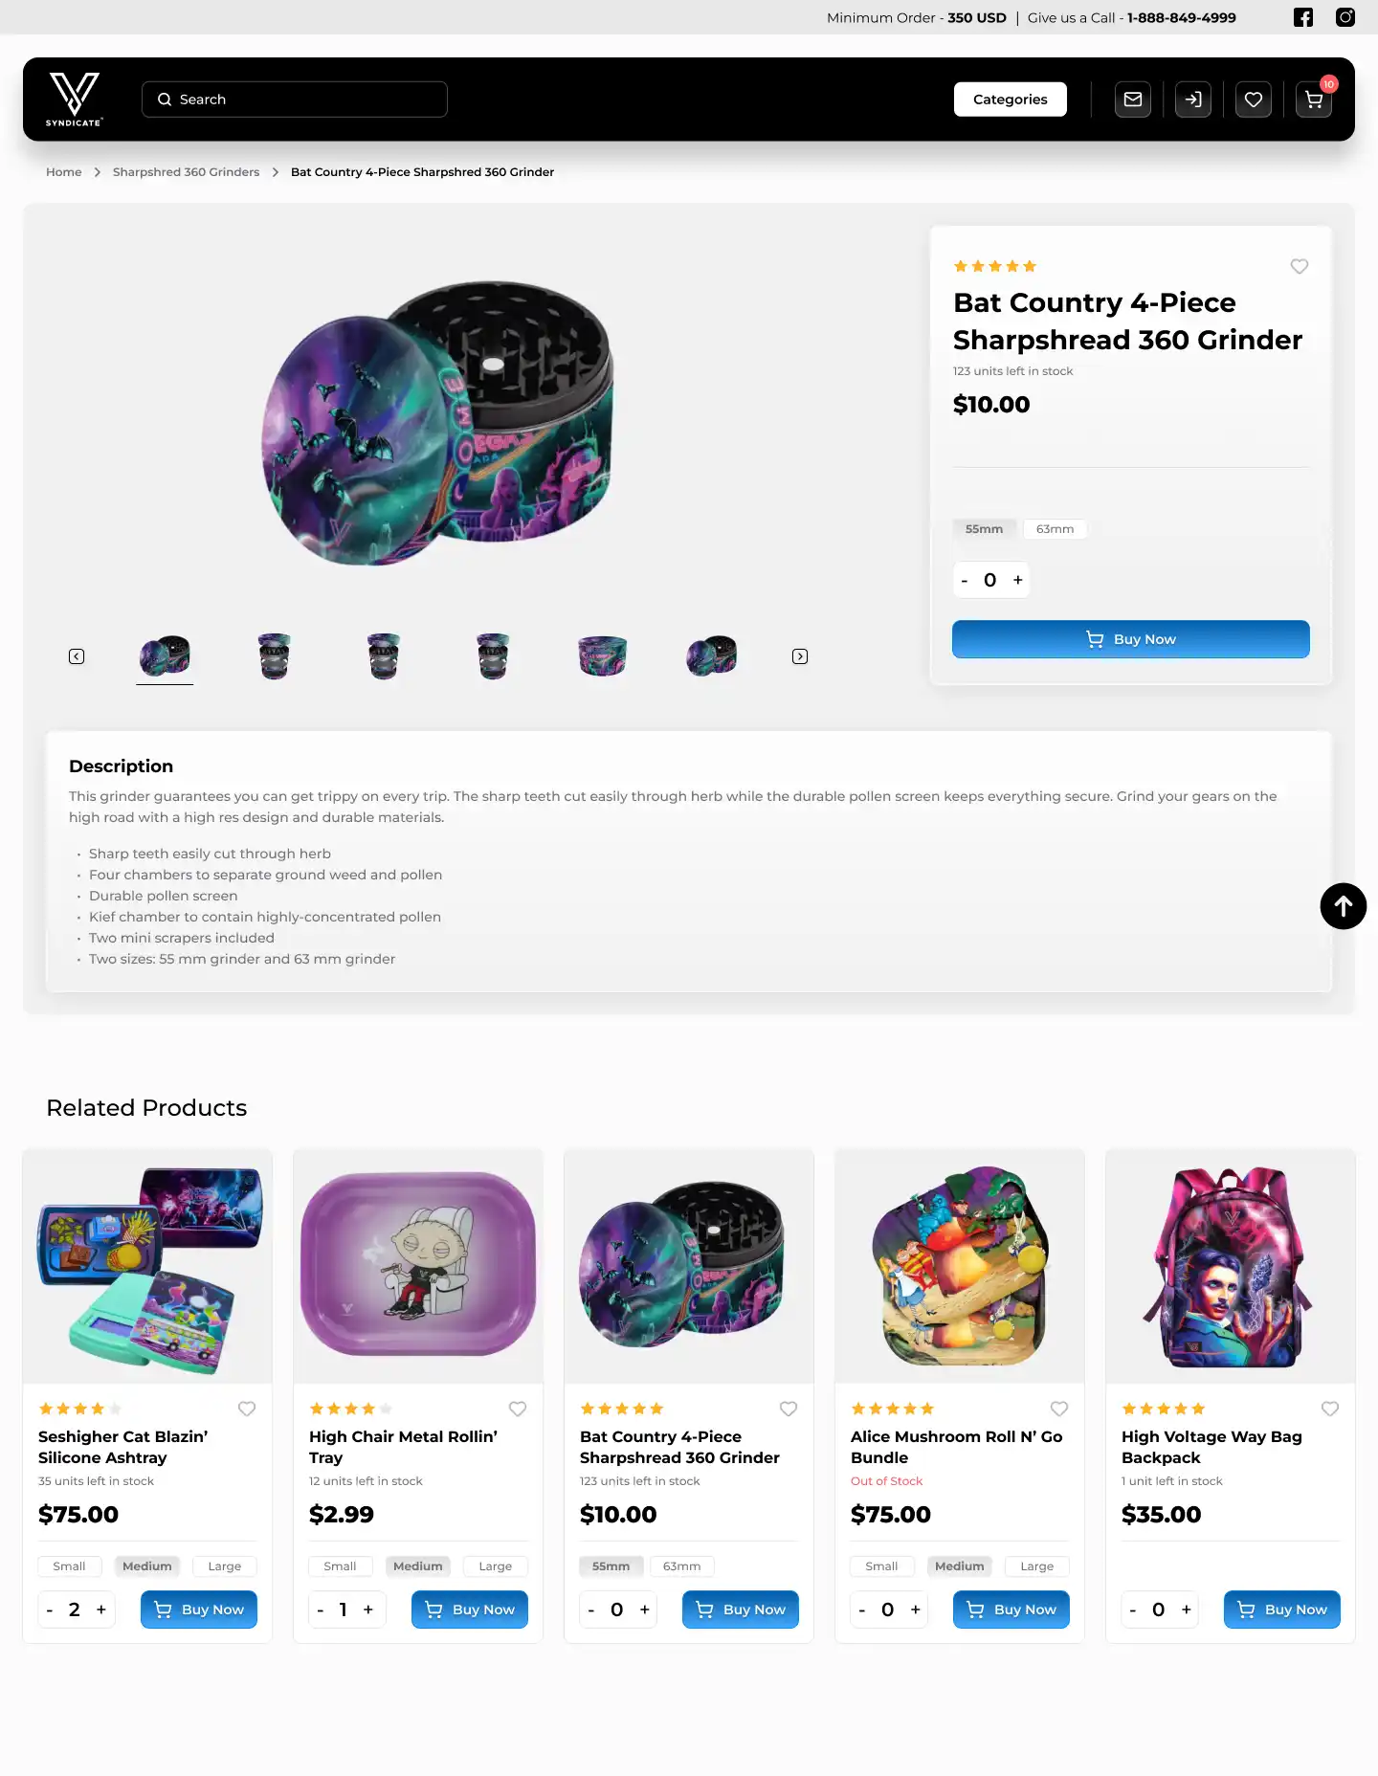Image resolution: width=1378 pixels, height=1776 pixels.
Task: Click Buy Now on main product card
Action: click(1131, 639)
